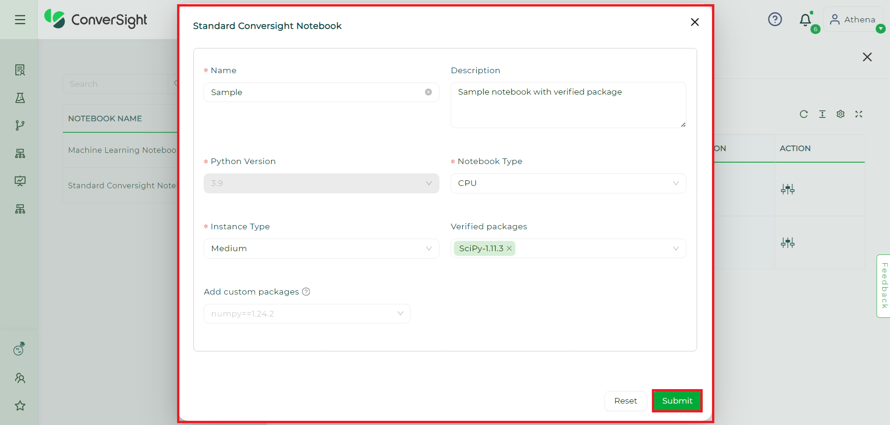
Task: Click the first row's configure action icon
Action: [787, 189]
